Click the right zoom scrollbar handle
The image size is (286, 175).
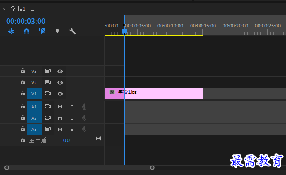click(x=152, y=167)
